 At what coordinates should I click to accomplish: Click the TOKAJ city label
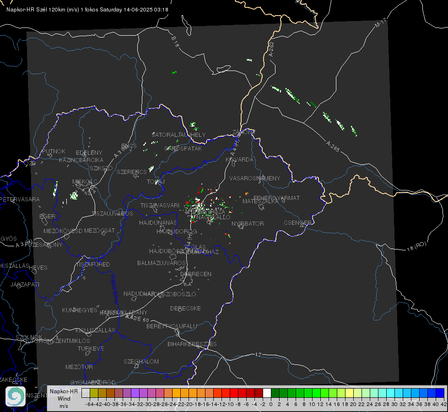pos(156,182)
